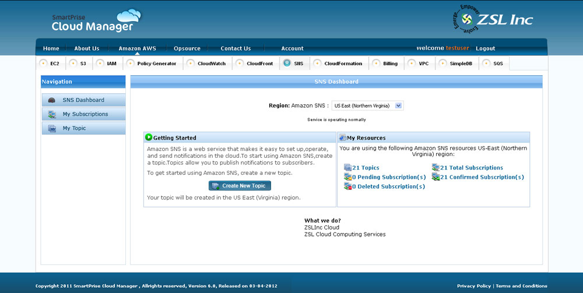This screenshot has height=293, width=583.
Task: Open the 21 Topics link
Action: click(x=366, y=168)
